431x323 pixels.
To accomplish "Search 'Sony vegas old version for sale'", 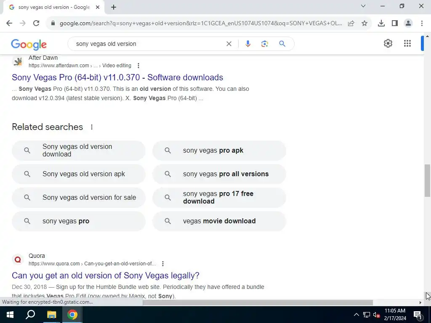I will click(79, 198).
